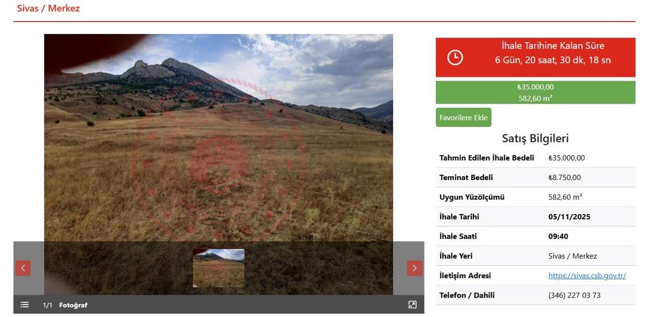648x317 pixels.
Task: Click the remaining time countdown text
Action: pyautogui.click(x=552, y=60)
